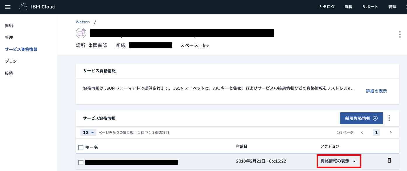Click the IBM Cloud logo

(37, 7)
